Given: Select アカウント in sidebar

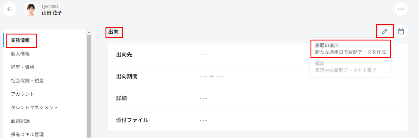Looking at the screenshot, I should [23, 94].
